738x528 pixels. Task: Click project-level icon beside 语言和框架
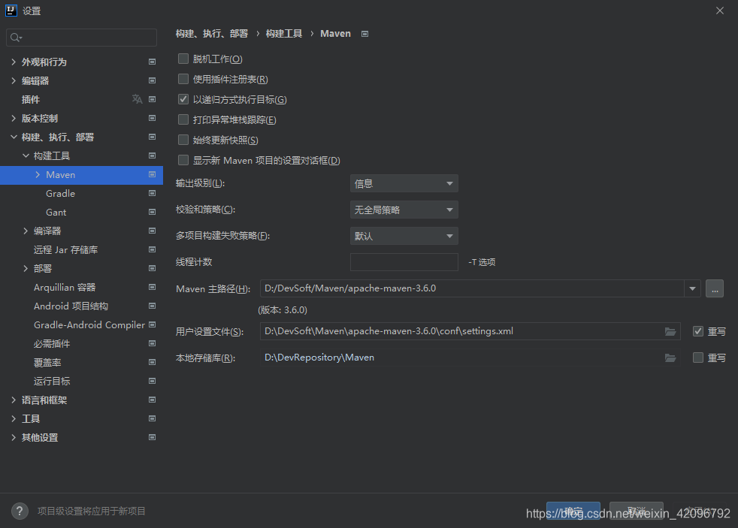click(152, 400)
